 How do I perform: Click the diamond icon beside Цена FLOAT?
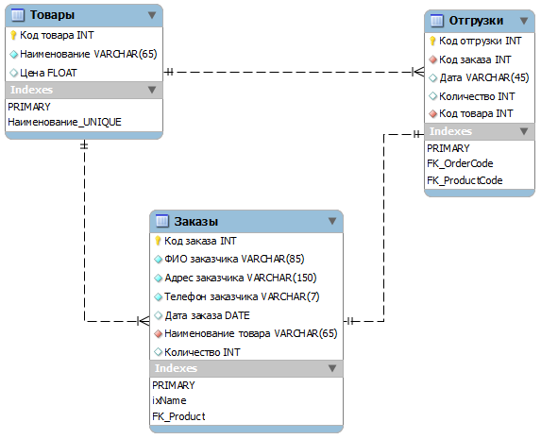tap(13, 73)
